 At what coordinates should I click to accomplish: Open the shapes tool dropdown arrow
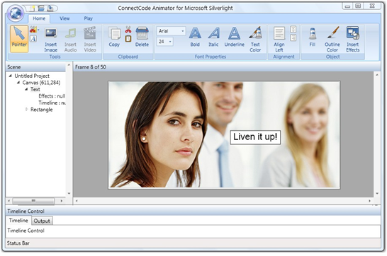(x=38, y=30)
